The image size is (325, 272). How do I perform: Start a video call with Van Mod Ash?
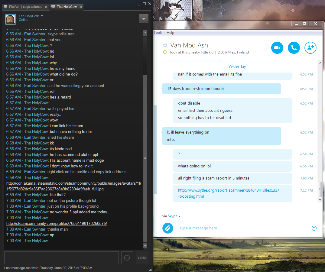point(277,48)
